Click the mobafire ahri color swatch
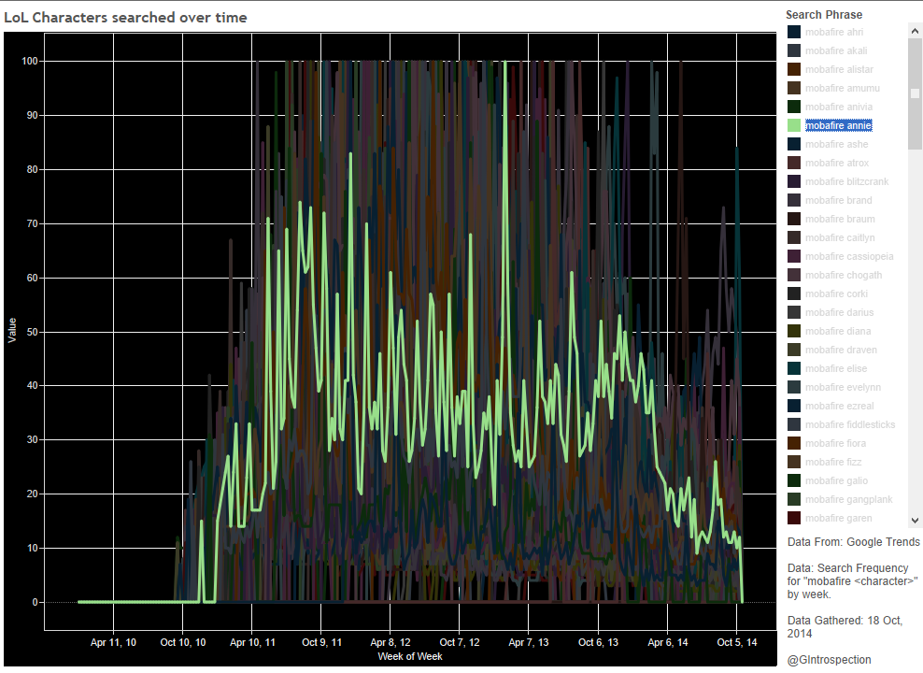Image resolution: width=923 pixels, height=673 pixels. 794,33
